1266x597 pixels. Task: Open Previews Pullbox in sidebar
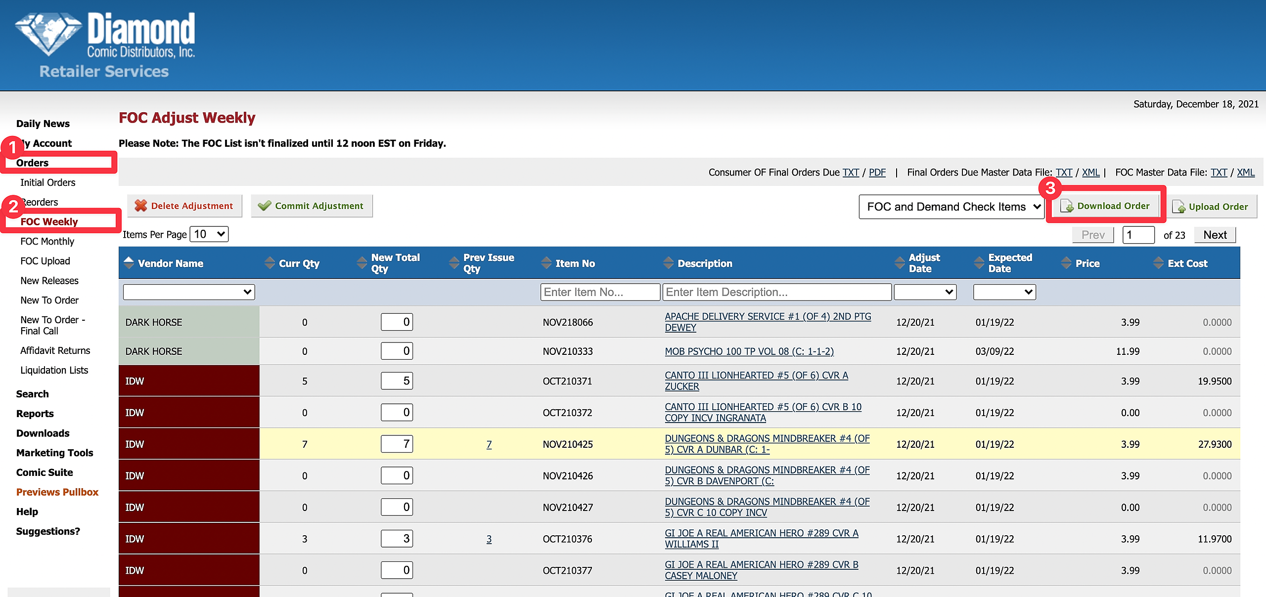(x=57, y=492)
